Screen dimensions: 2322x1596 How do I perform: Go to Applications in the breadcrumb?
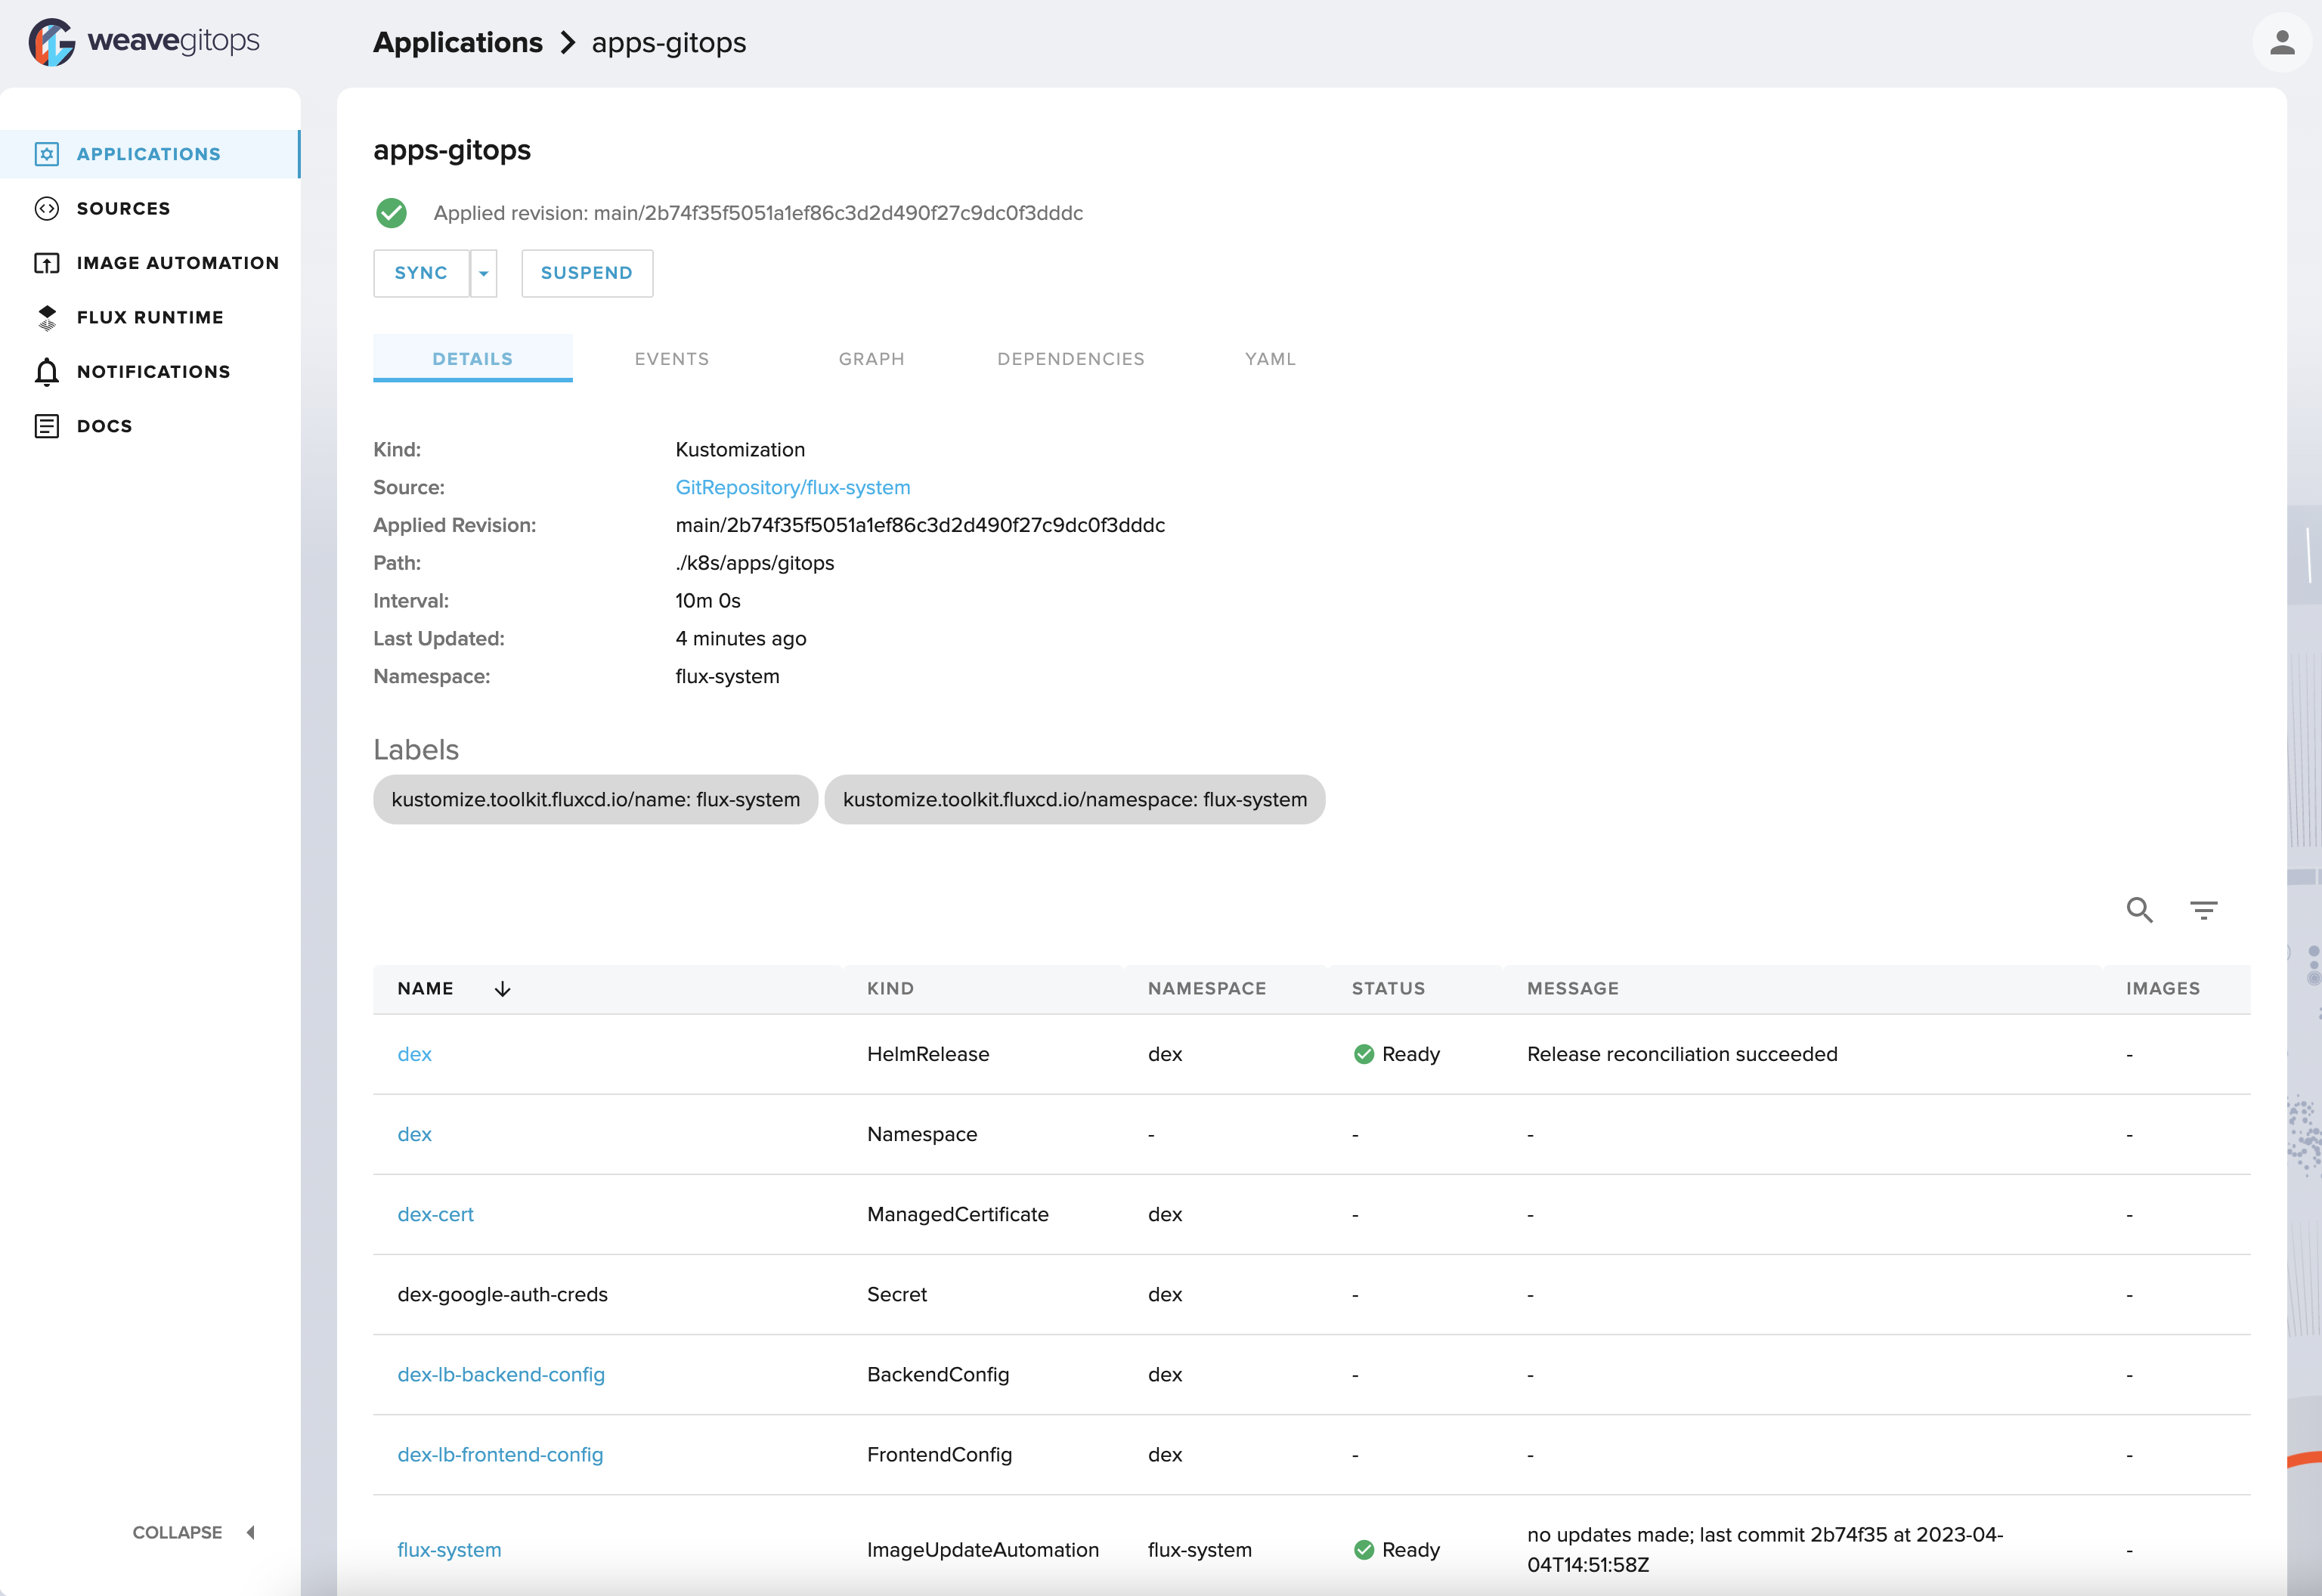tap(458, 42)
